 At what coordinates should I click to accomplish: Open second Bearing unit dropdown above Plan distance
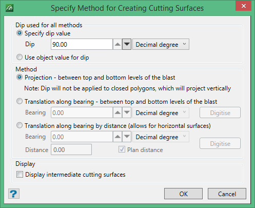[161, 137]
